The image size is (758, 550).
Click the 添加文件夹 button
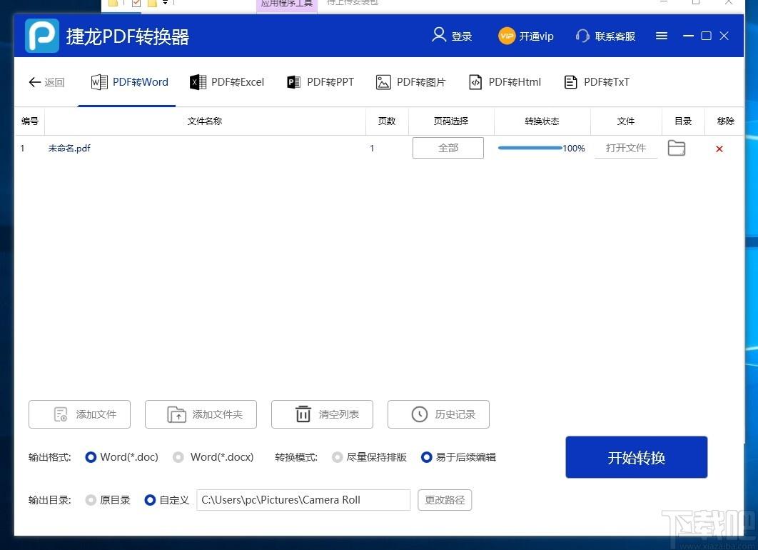click(x=201, y=414)
